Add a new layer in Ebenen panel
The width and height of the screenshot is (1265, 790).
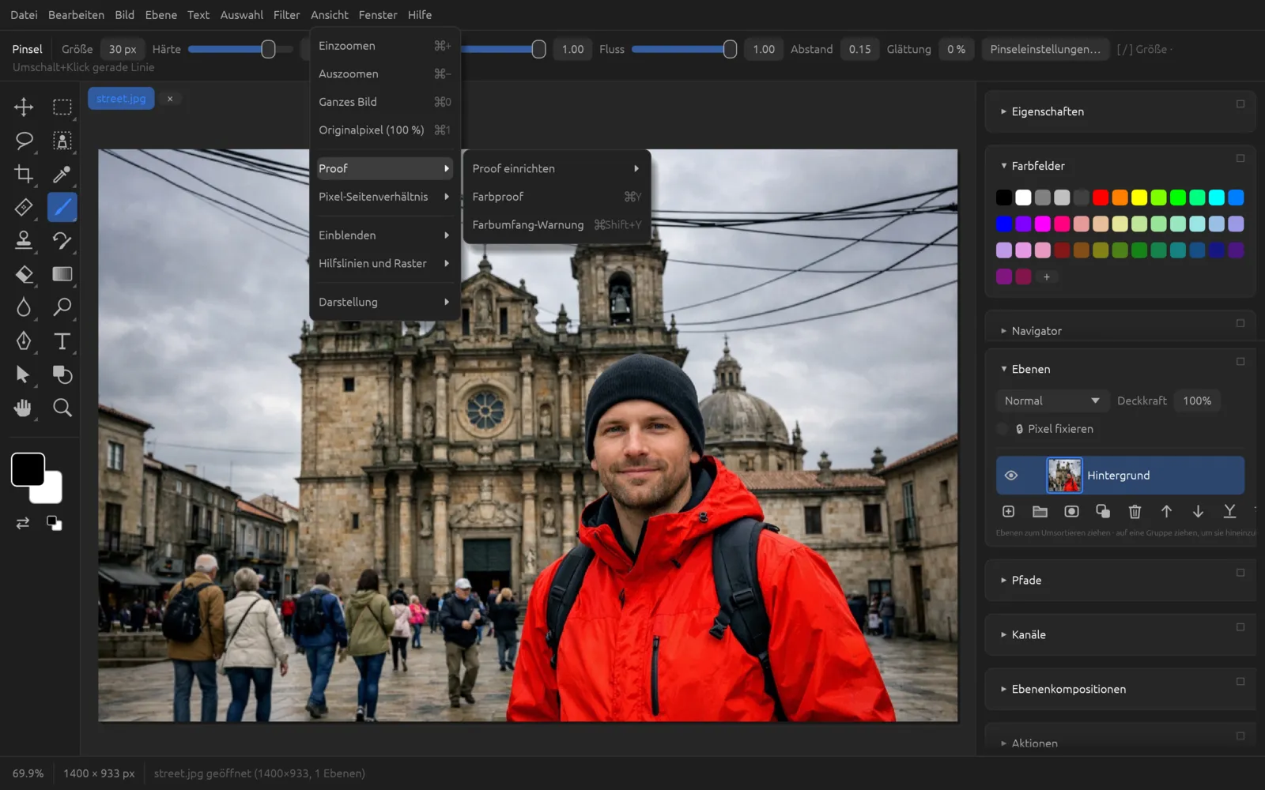[1008, 512]
